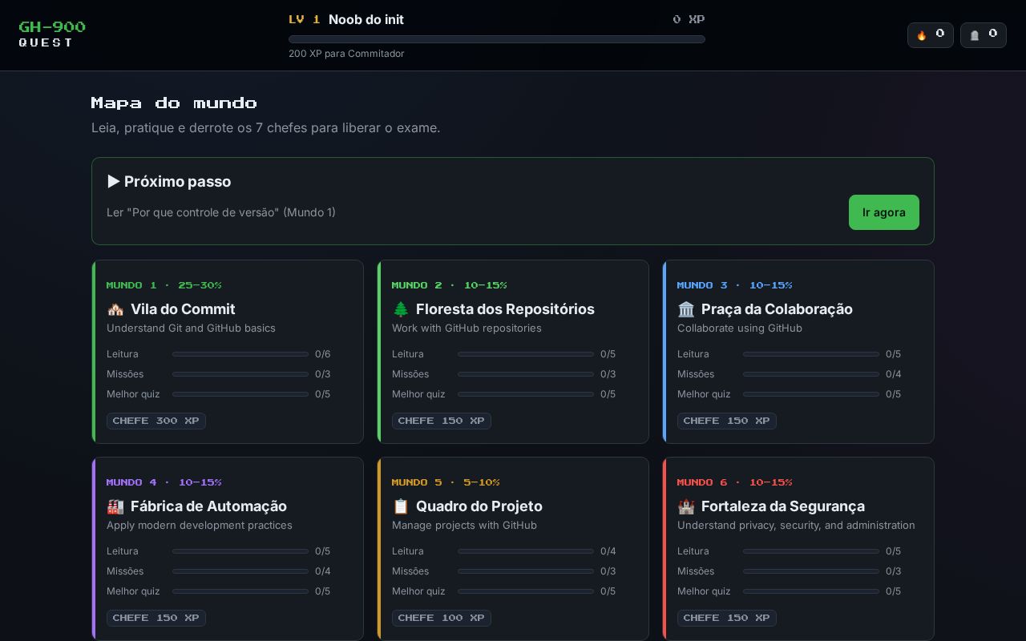This screenshot has height=641, width=1026.
Task: Click the CHEFE 300 XP badge
Action: point(156,421)
